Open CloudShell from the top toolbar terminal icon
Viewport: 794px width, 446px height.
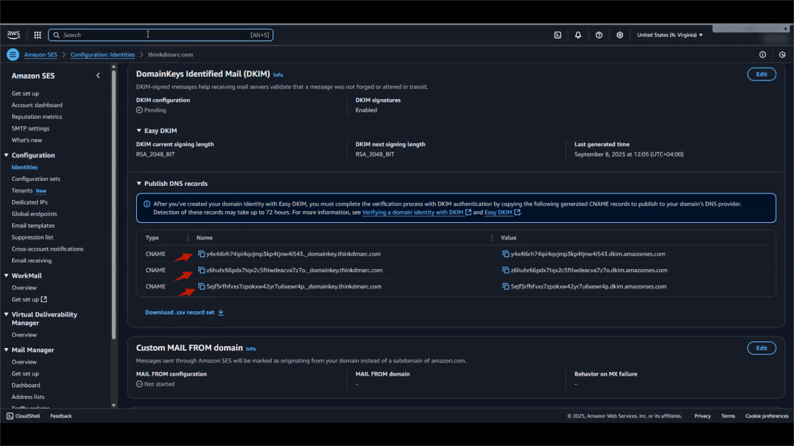point(557,35)
